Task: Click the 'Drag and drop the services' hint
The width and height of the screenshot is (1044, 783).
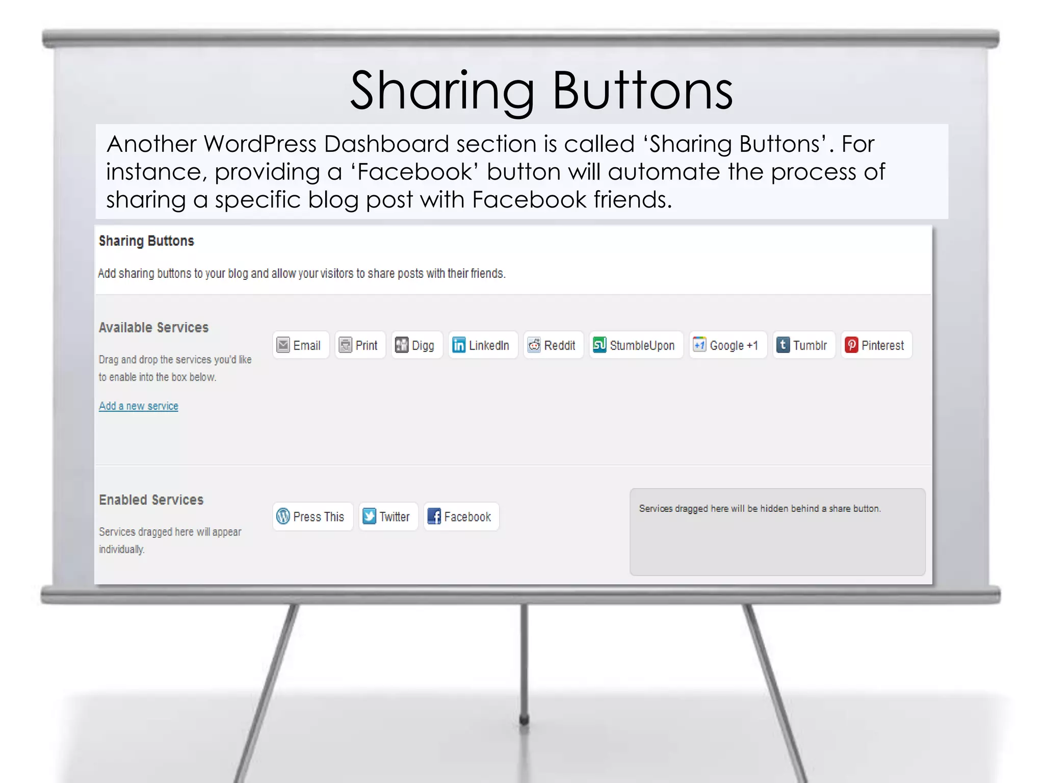Action: click(175, 368)
